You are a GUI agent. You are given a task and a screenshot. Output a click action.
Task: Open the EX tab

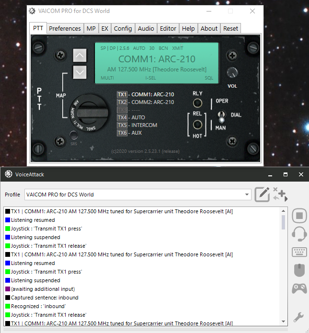[105, 28]
